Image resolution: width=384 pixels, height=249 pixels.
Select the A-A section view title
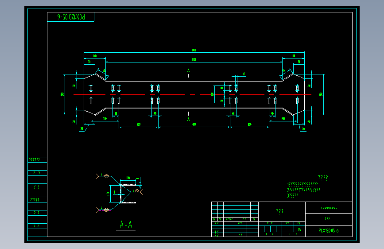(x=126, y=224)
